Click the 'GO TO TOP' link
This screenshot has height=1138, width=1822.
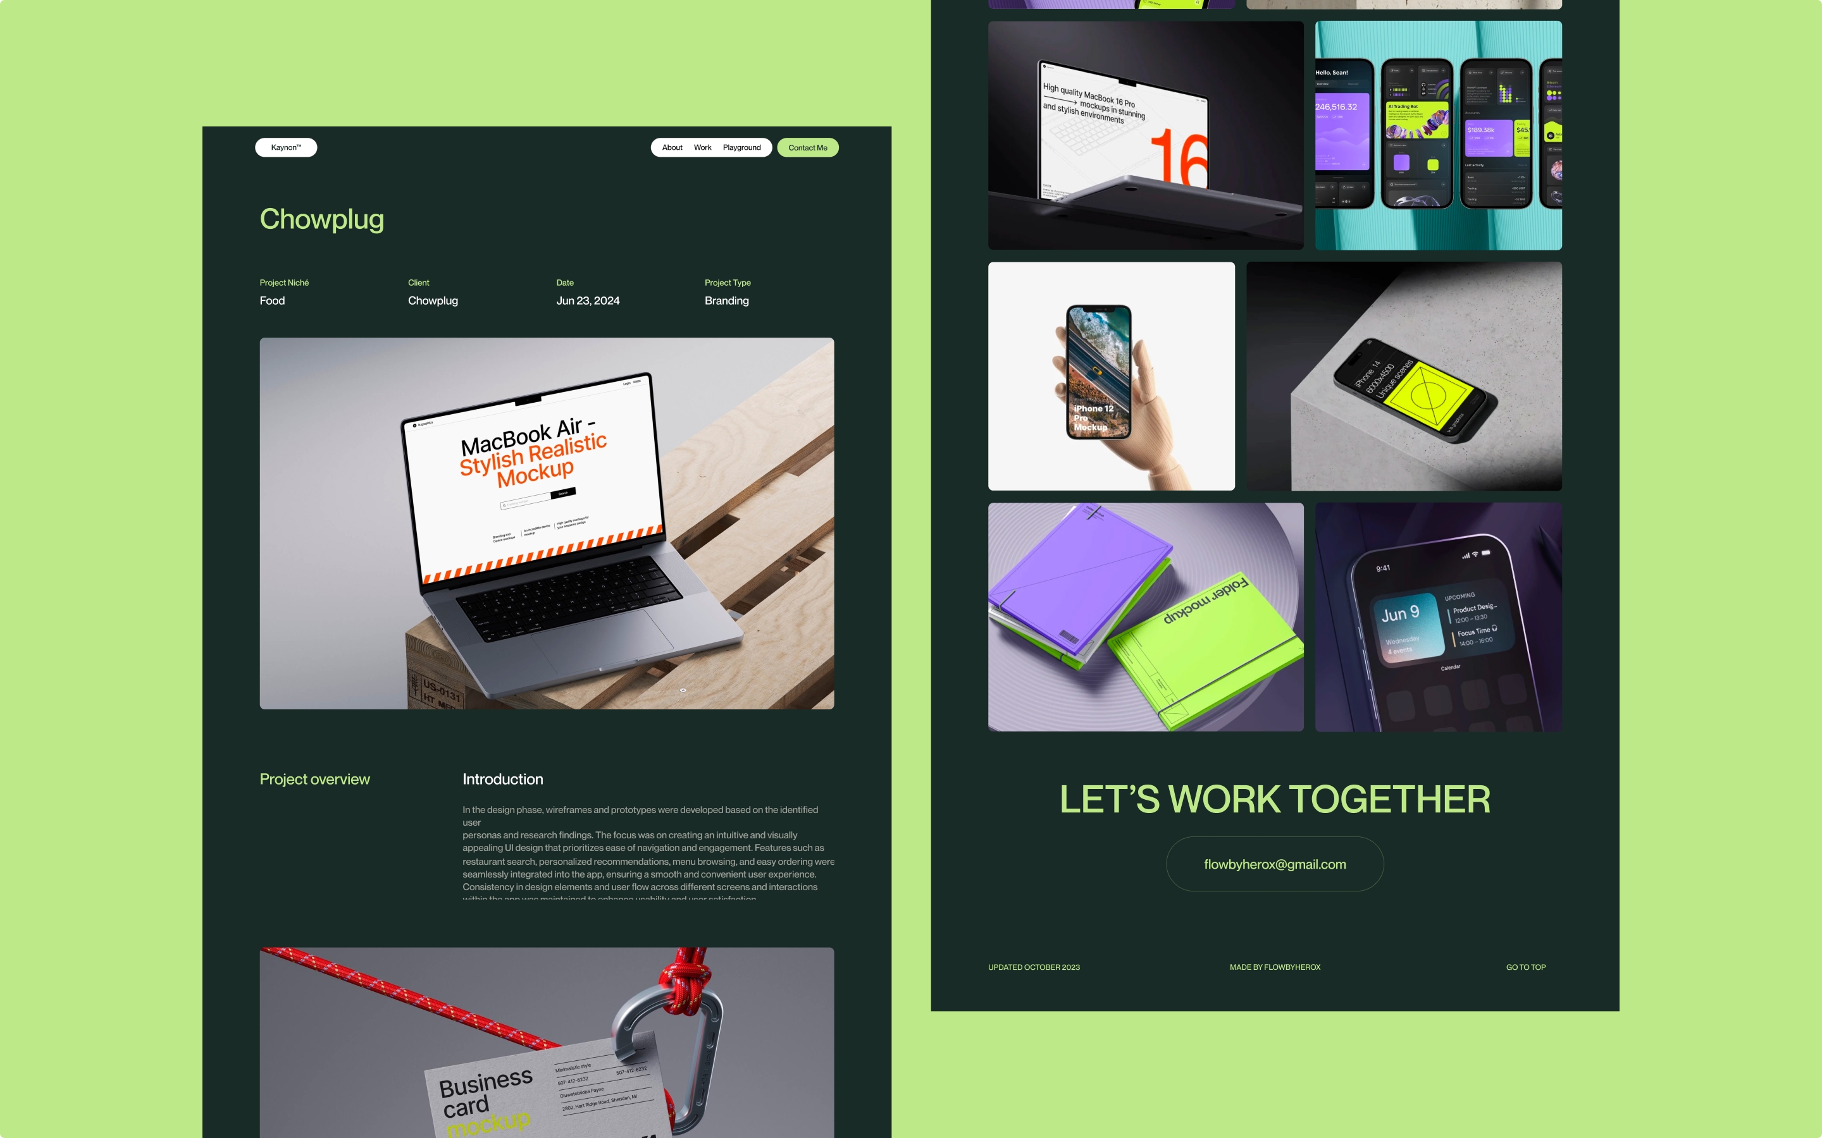1525,967
